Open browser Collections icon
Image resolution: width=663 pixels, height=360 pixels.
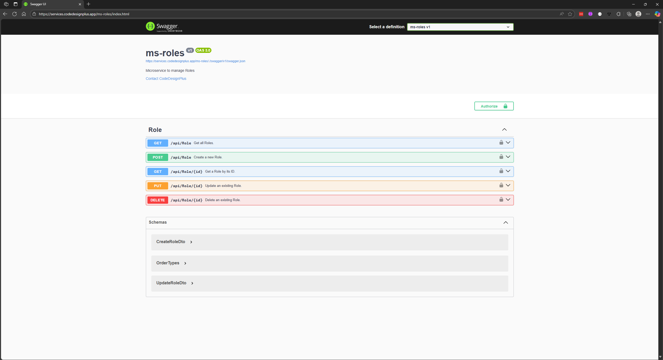629,14
